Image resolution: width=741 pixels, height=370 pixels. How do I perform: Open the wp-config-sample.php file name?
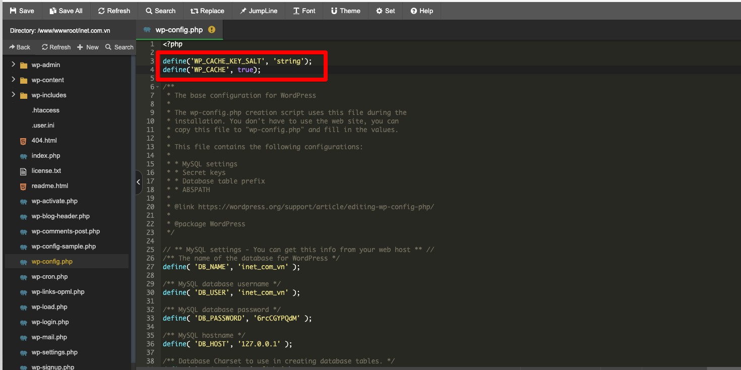(64, 246)
